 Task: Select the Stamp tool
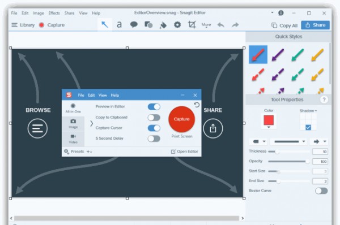point(177,25)
